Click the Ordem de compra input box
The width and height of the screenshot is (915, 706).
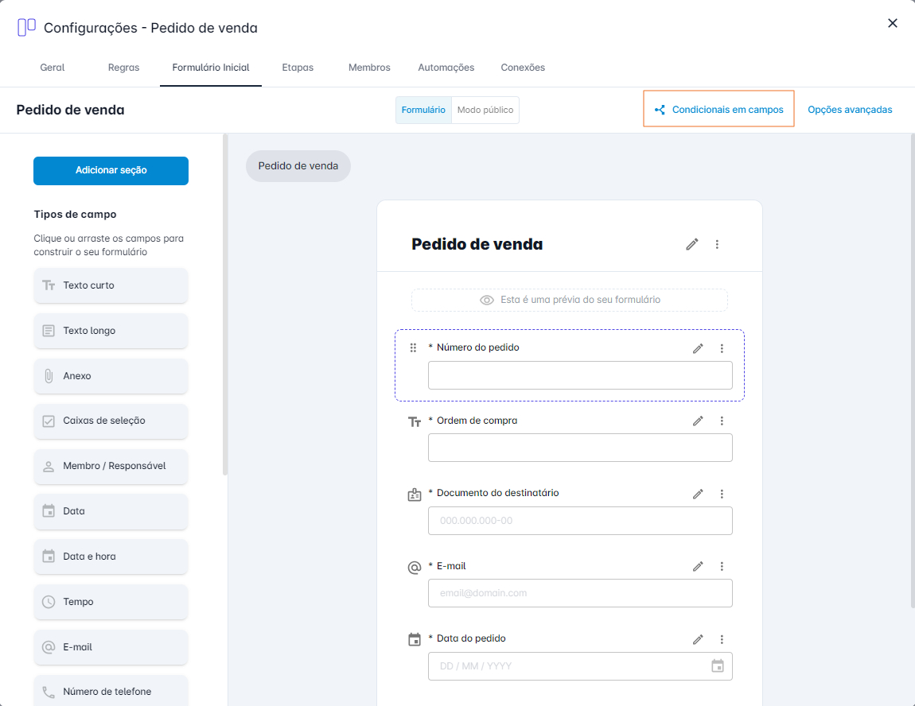[580, 448]
